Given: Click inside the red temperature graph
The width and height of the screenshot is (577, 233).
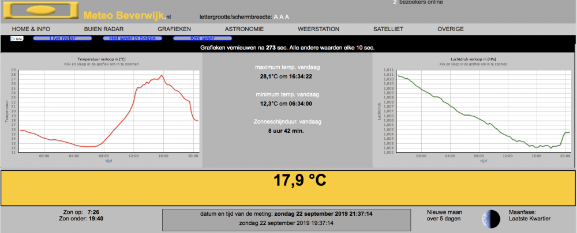Looking at the screenshot, I should 108,111.
